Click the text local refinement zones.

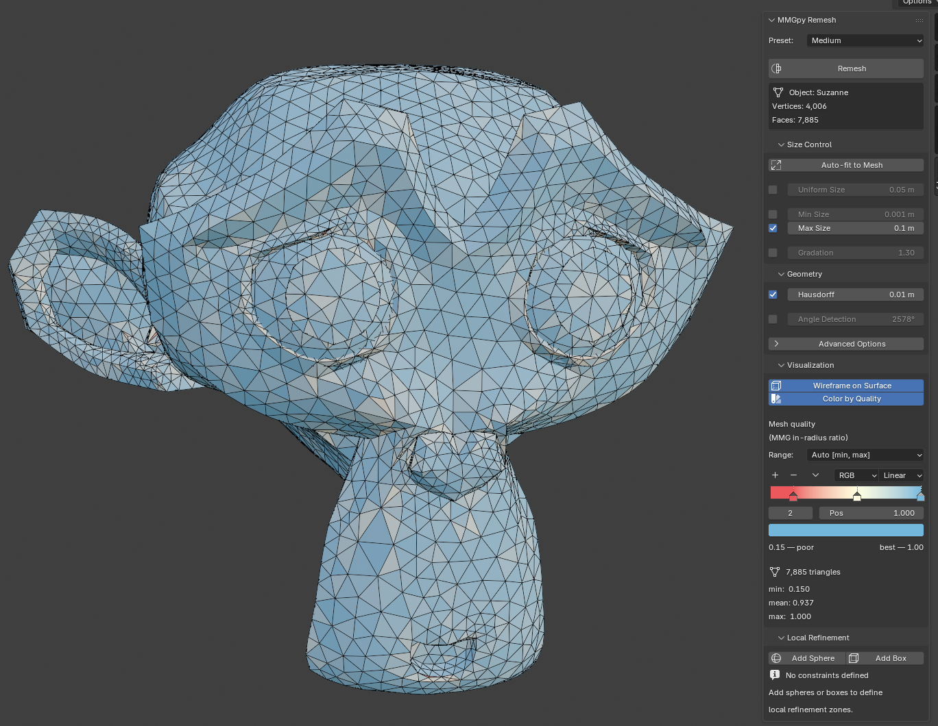[x=810, y=710]
